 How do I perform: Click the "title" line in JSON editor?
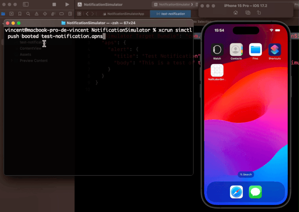click(x=157, y=56)
